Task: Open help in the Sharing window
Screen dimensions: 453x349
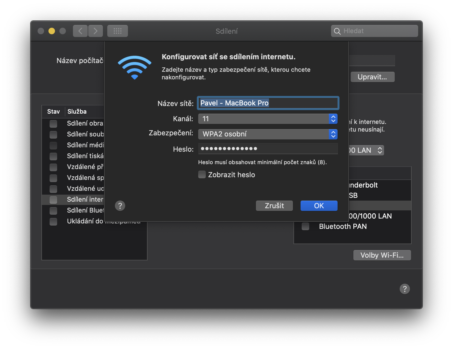Action: click(405, 289)
